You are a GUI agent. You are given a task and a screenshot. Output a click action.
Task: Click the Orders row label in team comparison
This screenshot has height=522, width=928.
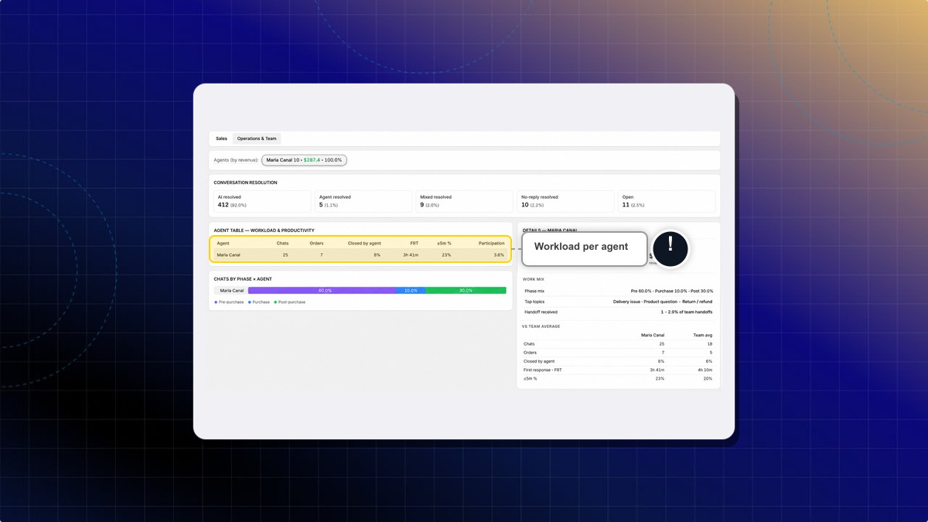531,353
